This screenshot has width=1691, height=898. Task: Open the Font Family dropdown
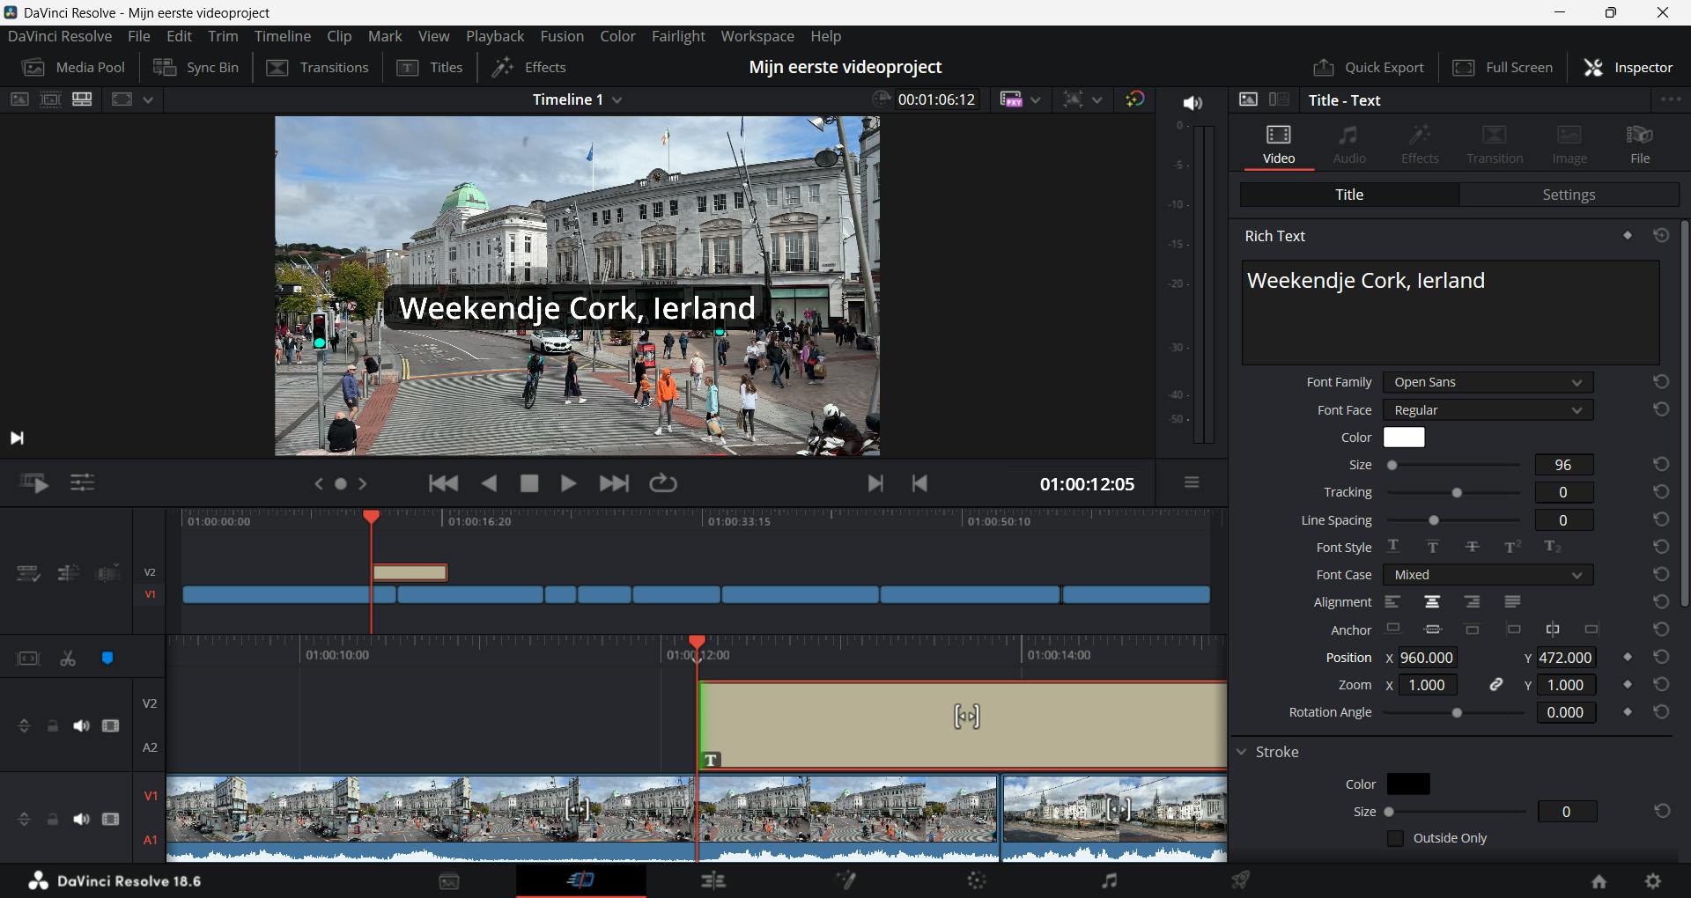pos(1488,382)
